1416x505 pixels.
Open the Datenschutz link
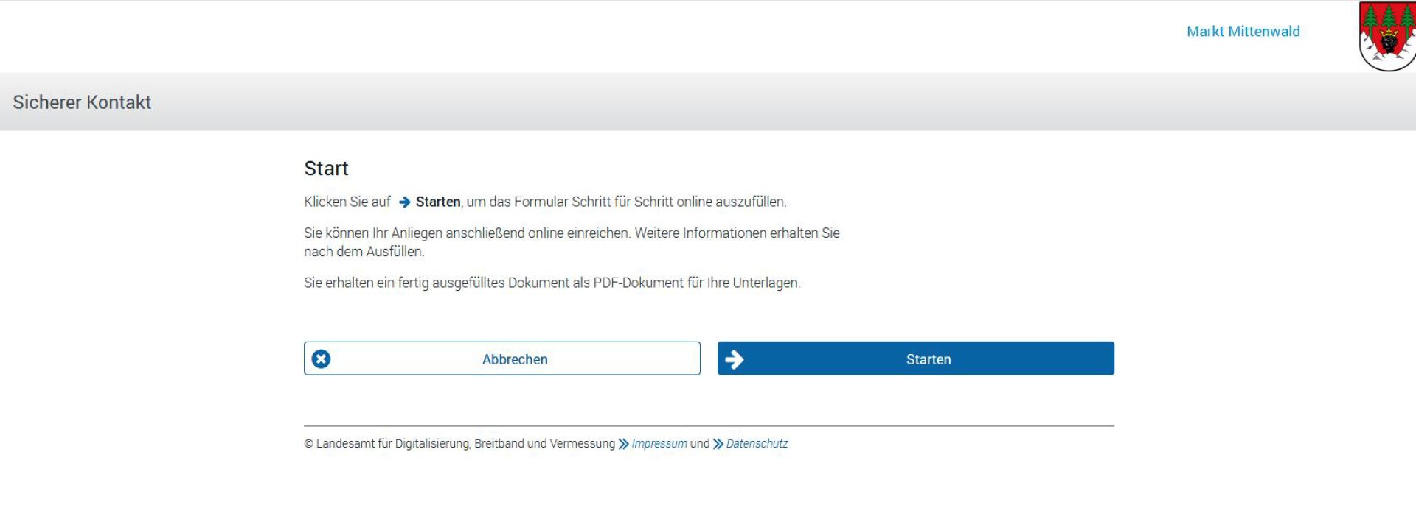[x=757, y=444]
